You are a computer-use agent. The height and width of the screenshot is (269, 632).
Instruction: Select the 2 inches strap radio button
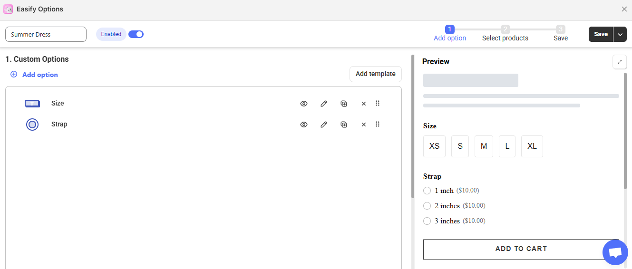click(x=427, y=206)
